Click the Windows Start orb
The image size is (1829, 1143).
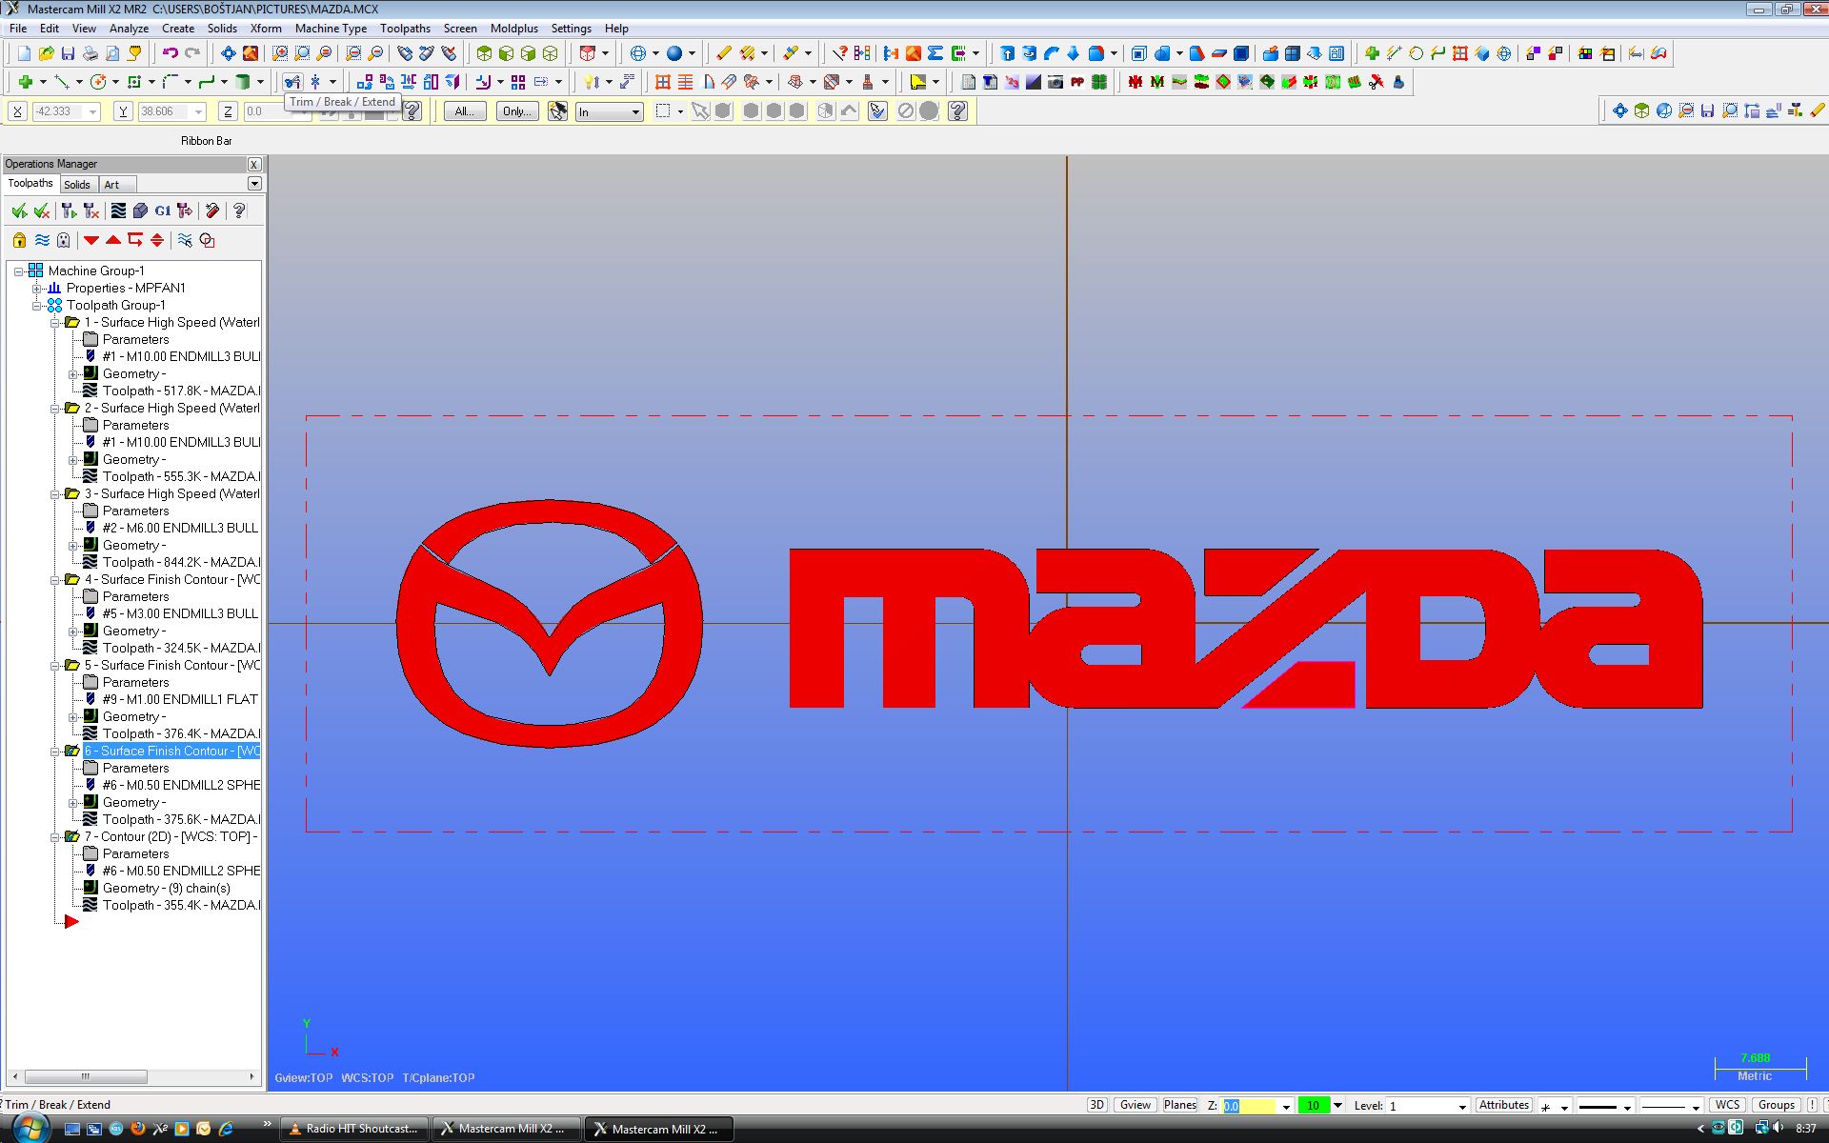pyautogui.click(x=30, y=1128)
